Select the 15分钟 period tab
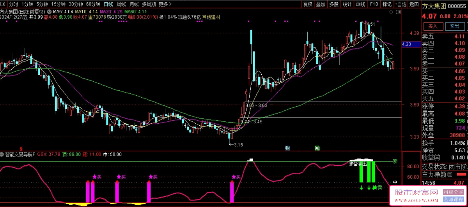The height and width of the screenshot is (207, 468). coord(58,4)
